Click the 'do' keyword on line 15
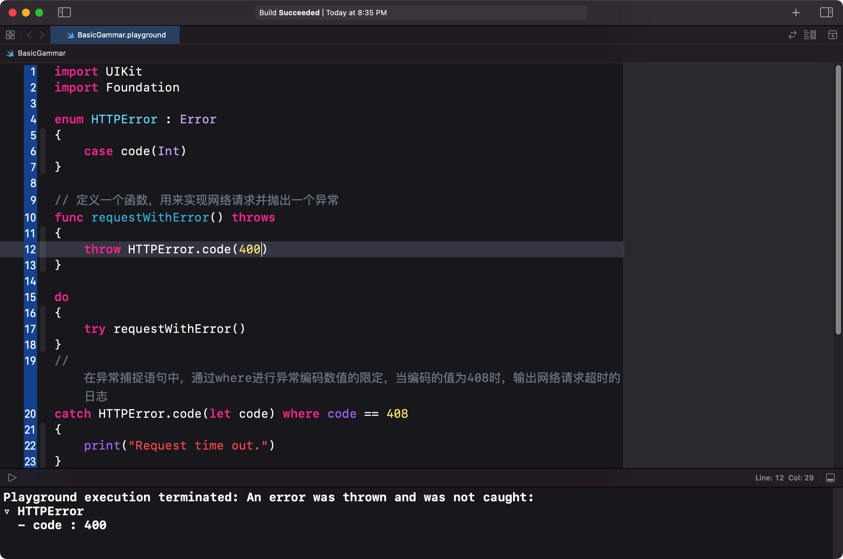The height and width of the screenshot is (559, 843). pyautogui.click(x=62, y=297)
